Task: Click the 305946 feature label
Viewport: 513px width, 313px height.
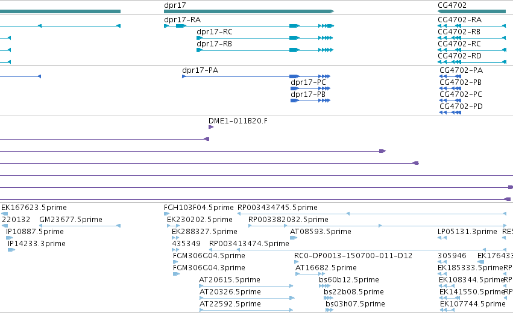Action: click(x=452, y=256)
